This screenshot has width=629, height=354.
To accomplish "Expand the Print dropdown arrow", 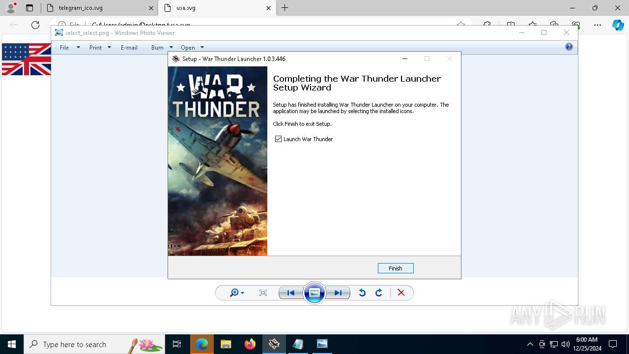I will (109, 48).
